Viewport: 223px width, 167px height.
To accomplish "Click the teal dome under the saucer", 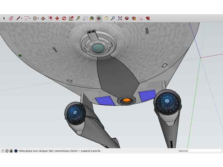I will pos(98,48).
